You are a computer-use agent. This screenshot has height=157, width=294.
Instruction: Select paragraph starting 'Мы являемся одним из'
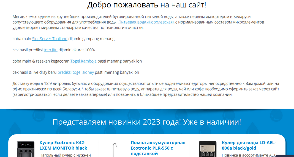click(138, 22)
